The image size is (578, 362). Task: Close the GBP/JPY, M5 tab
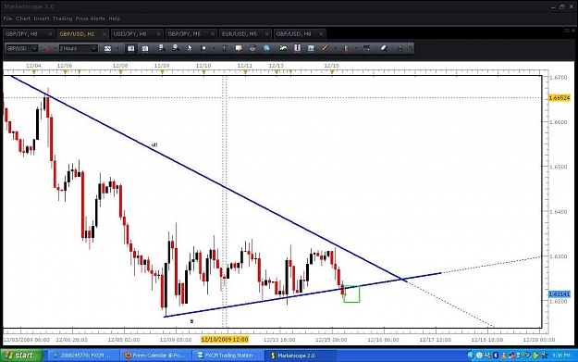click(213, 34)
